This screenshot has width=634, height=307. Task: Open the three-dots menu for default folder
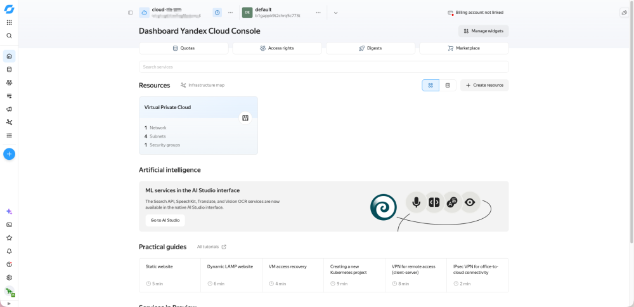pyautogui.click(x=318, y=13)
